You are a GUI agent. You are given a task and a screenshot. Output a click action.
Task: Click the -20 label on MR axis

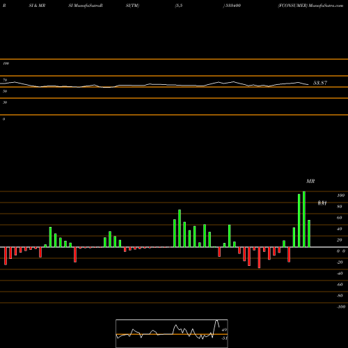[x=340, y=262]
